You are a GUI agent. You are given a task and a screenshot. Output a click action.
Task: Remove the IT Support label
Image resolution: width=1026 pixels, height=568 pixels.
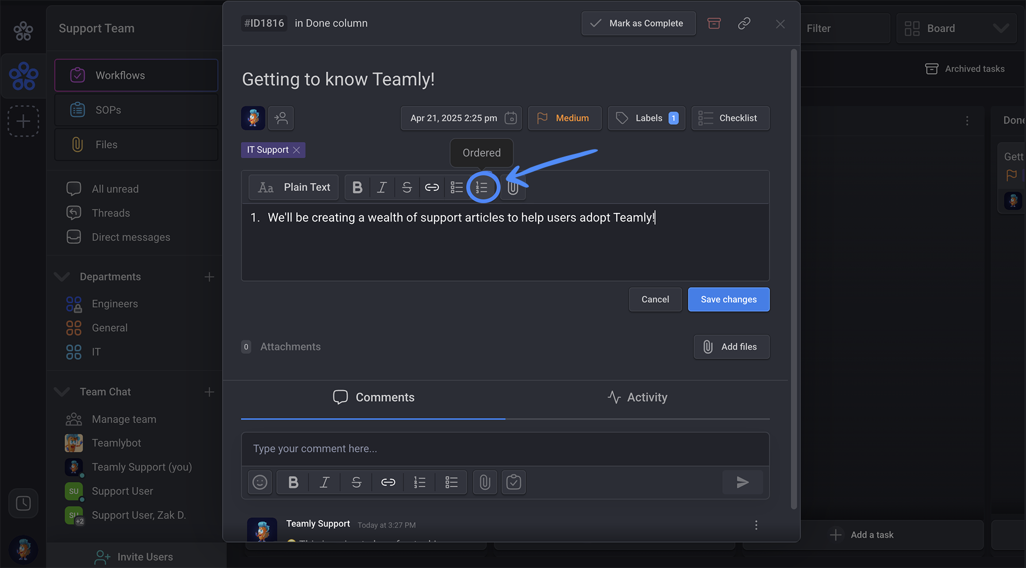[x=296, y=150]
